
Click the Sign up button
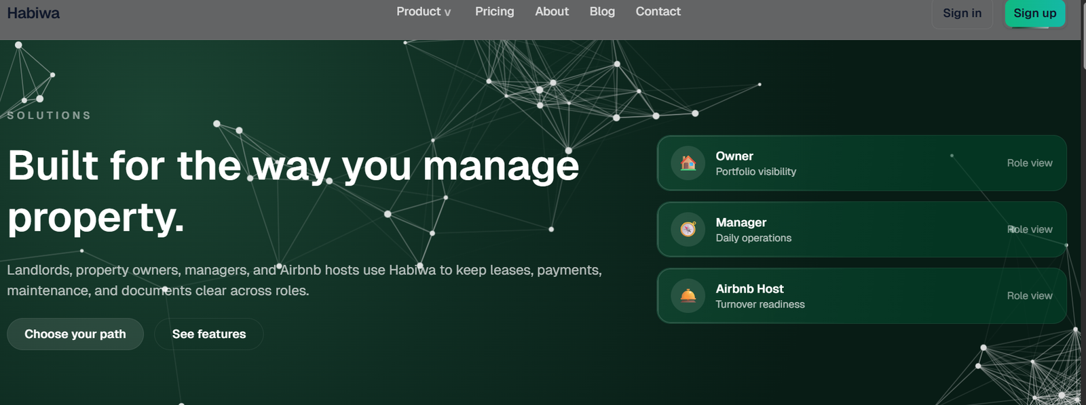pos(1035,13)
